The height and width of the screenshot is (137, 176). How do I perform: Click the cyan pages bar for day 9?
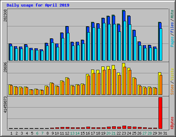click(x=53, y=51)
